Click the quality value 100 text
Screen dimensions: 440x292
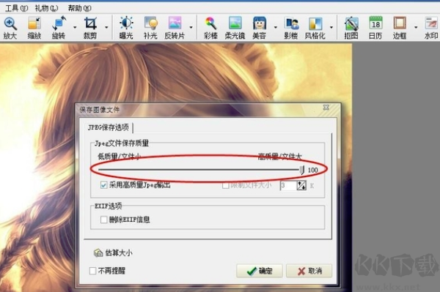tap(312, 170)
